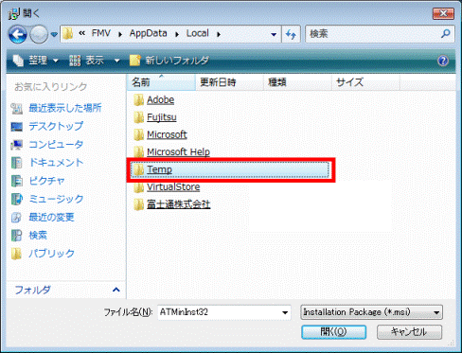Sort by 更新日時 column header
462x353 pixels.
pos(229,82)
